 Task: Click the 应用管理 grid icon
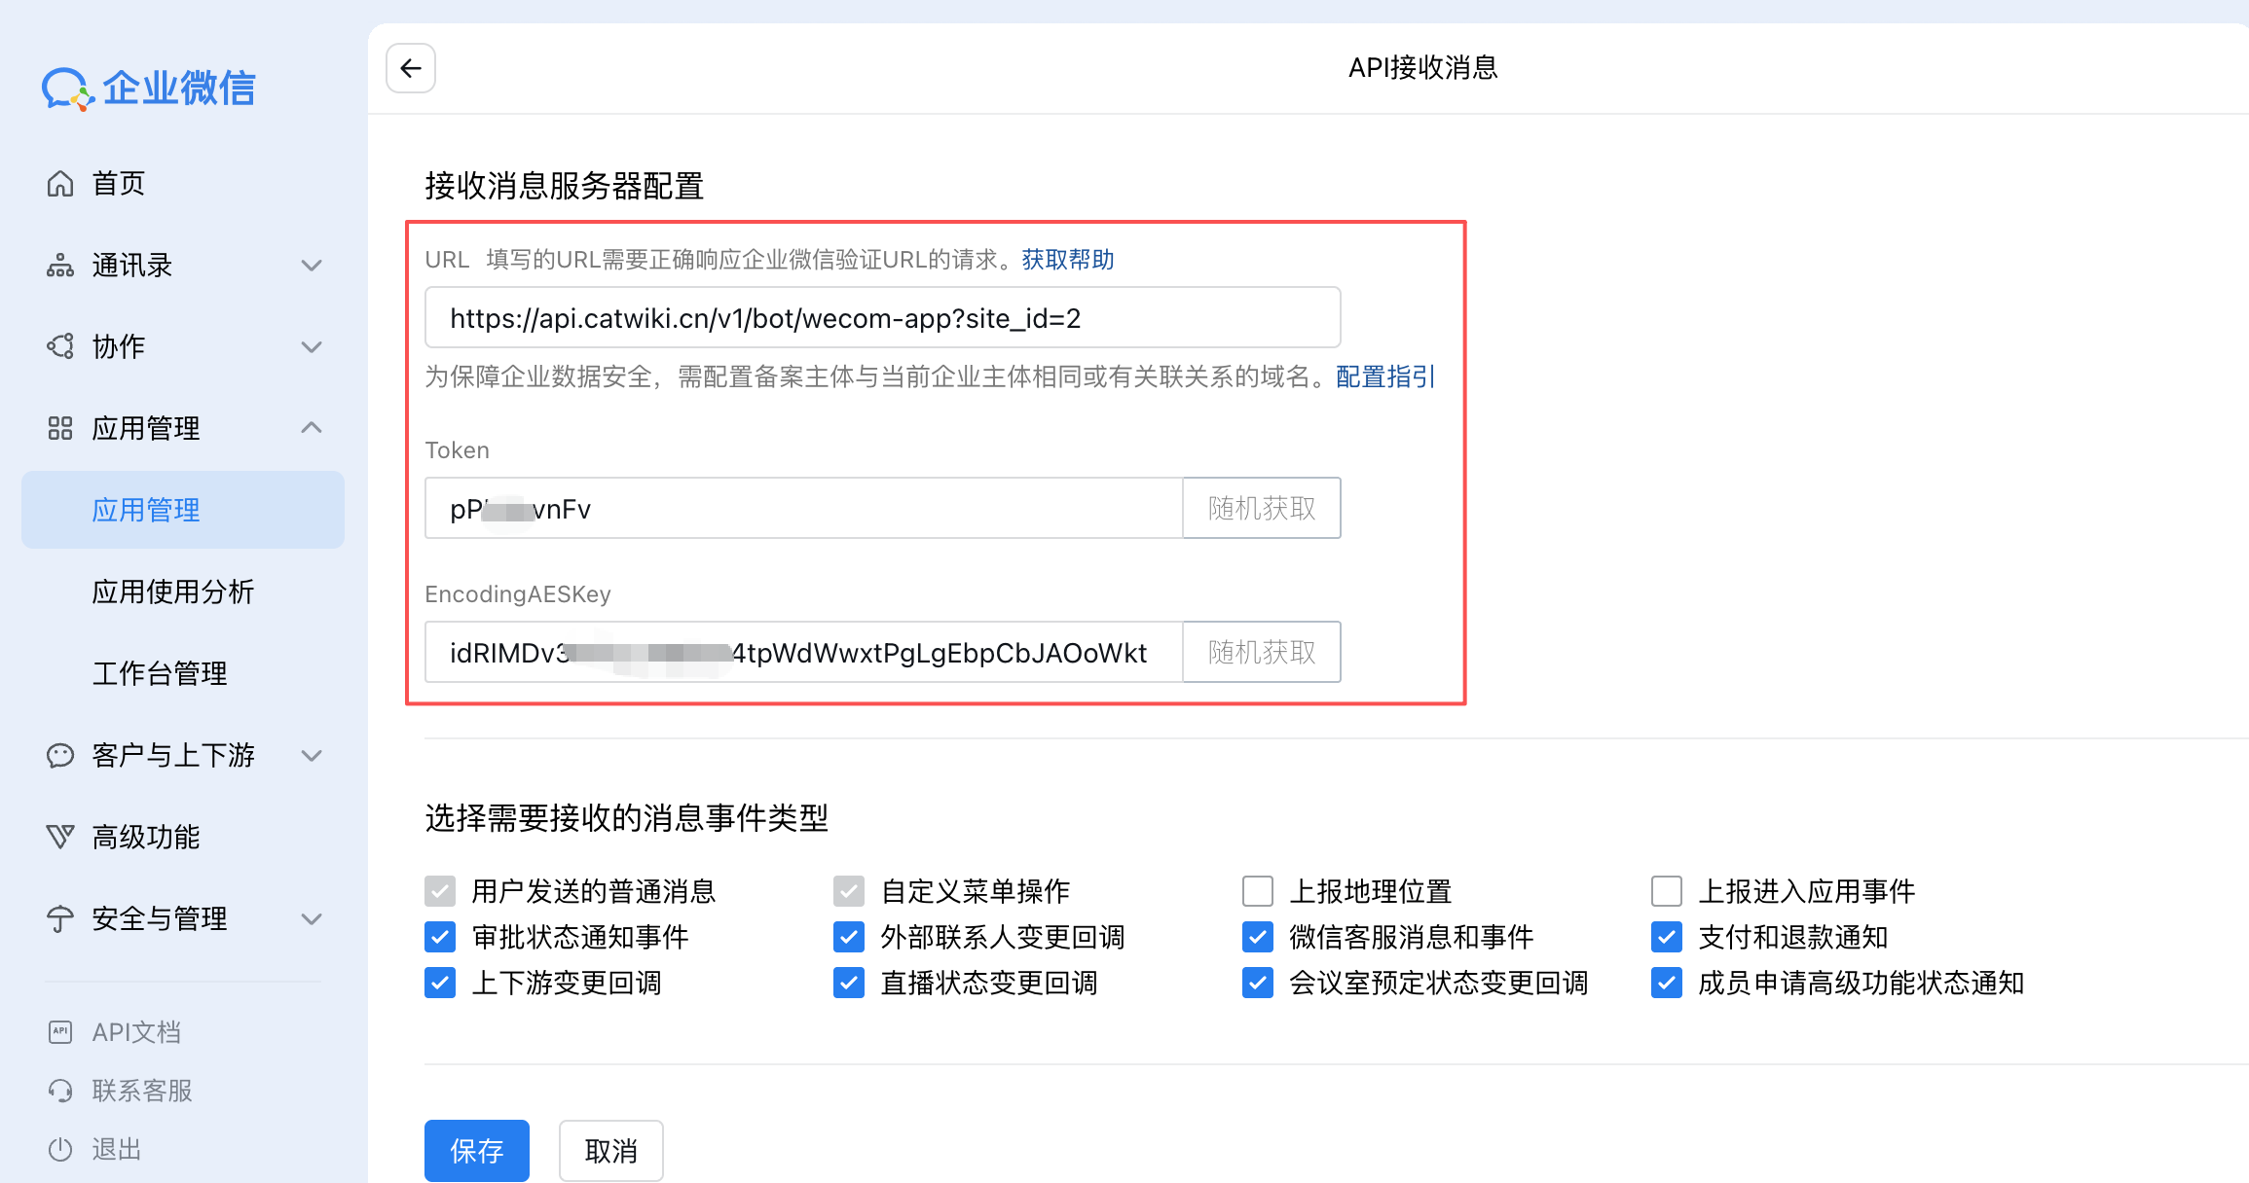60,428
